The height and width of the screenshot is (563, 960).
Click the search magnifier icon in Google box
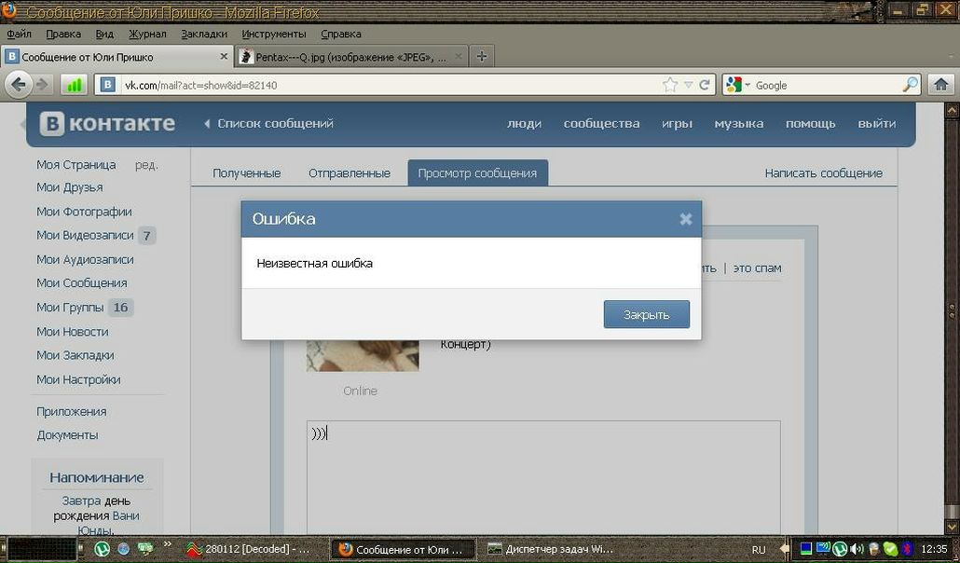tap(910, 85)
